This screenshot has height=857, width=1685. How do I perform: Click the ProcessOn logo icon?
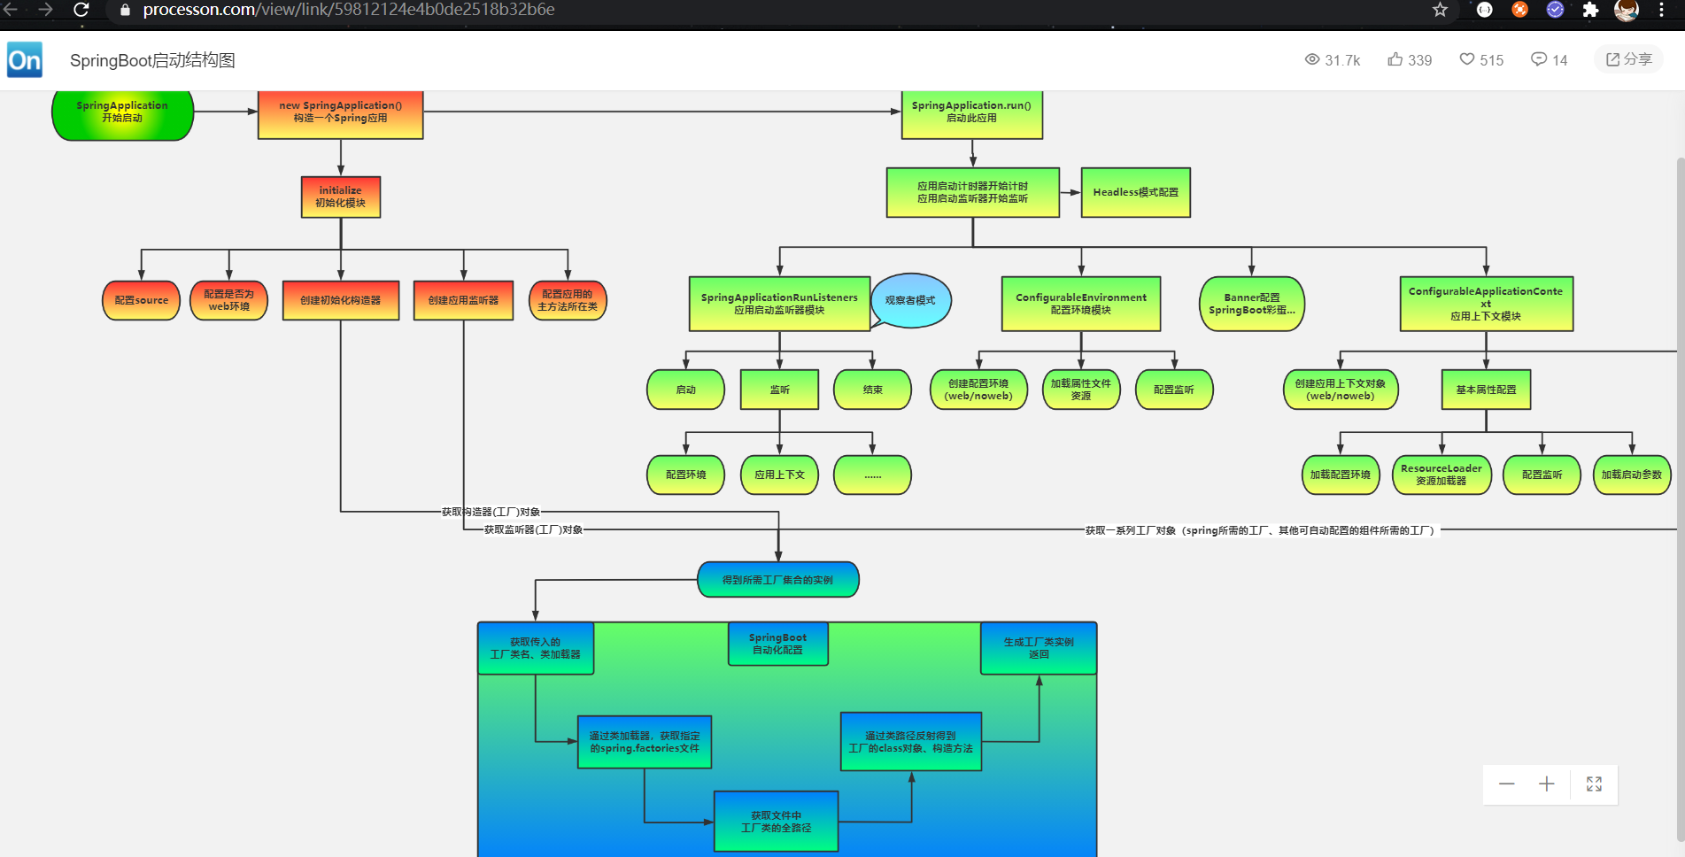[25, 60]
